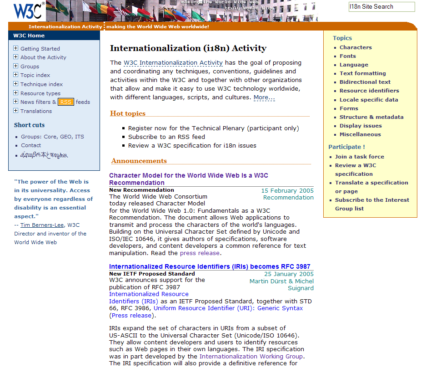
Task: Open Text formatting topic
Action: 363,73
